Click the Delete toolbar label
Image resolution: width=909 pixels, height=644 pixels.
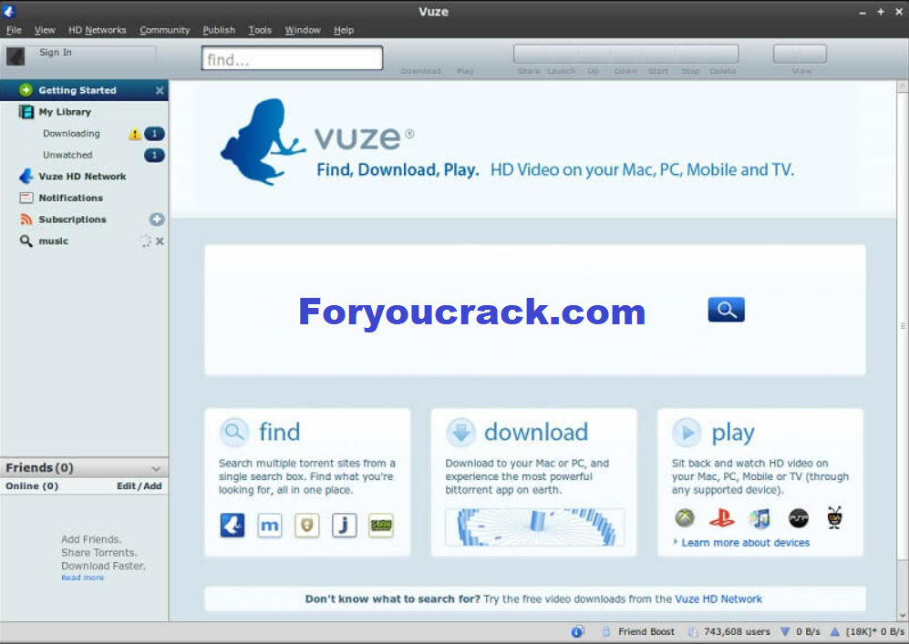coord(723,71)
